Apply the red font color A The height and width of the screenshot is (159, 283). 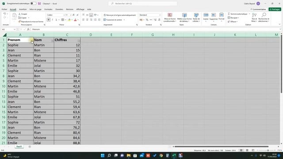[76, 19]
